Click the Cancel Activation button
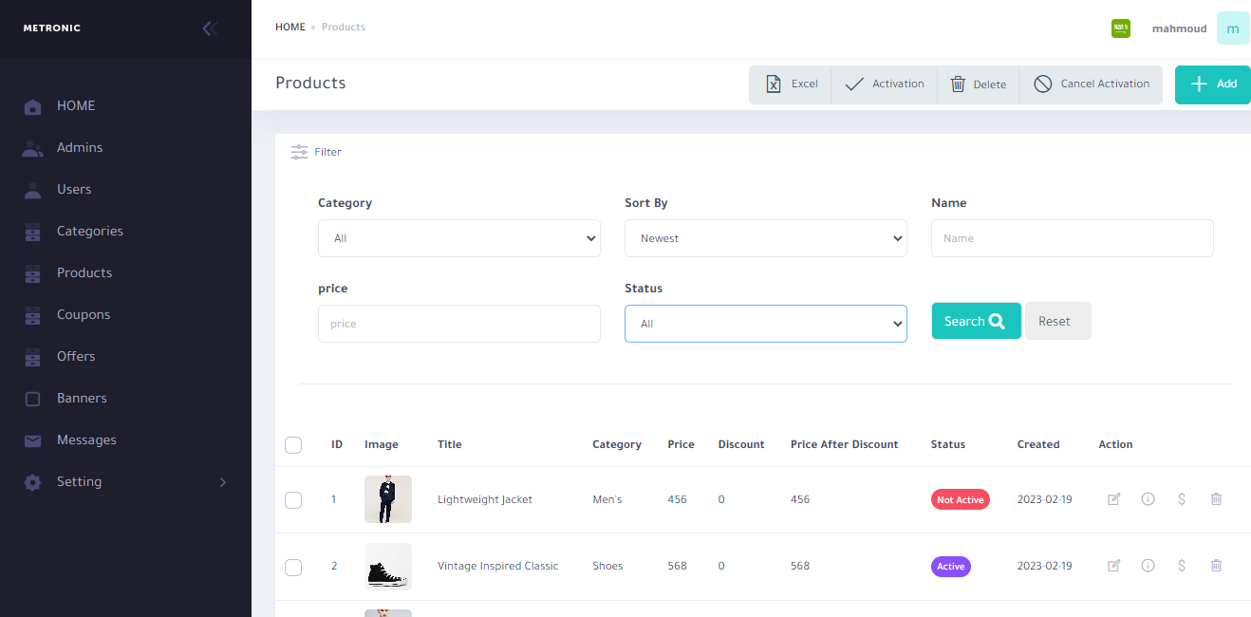The image size is (1251, 617). (x=1092, y=84)
